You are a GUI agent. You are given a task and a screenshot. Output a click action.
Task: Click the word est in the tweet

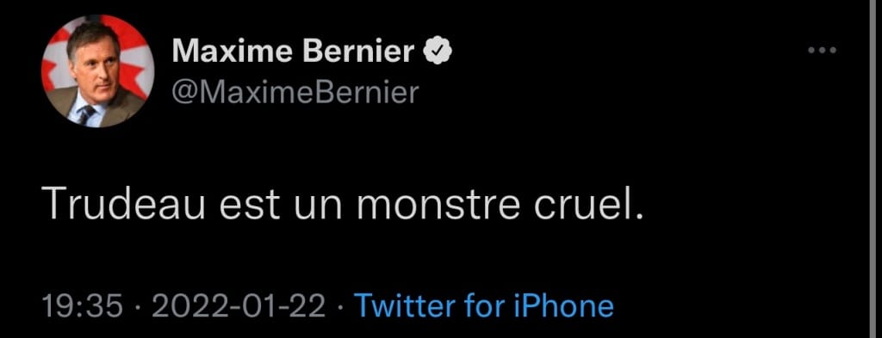click(249, 203)
